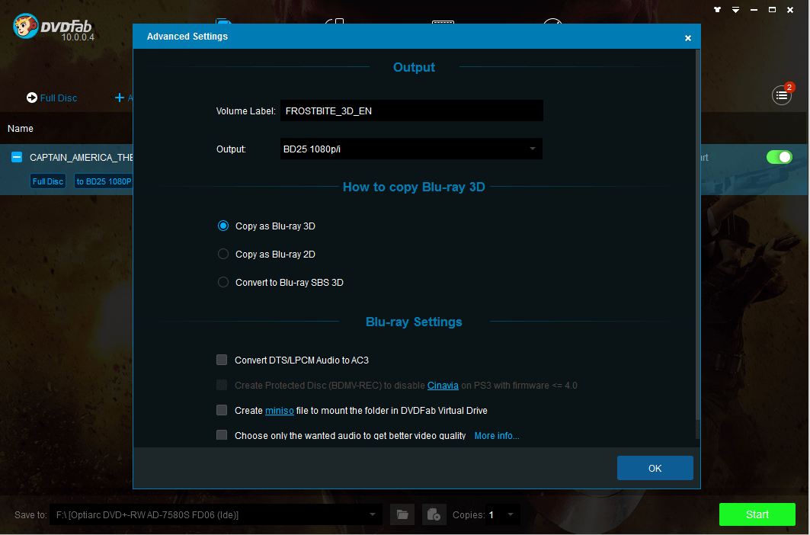Click the Output section heading

(x=414, y=67)
